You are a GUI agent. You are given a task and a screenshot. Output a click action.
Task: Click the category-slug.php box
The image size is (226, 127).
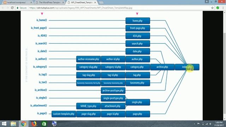pos(88,67)
